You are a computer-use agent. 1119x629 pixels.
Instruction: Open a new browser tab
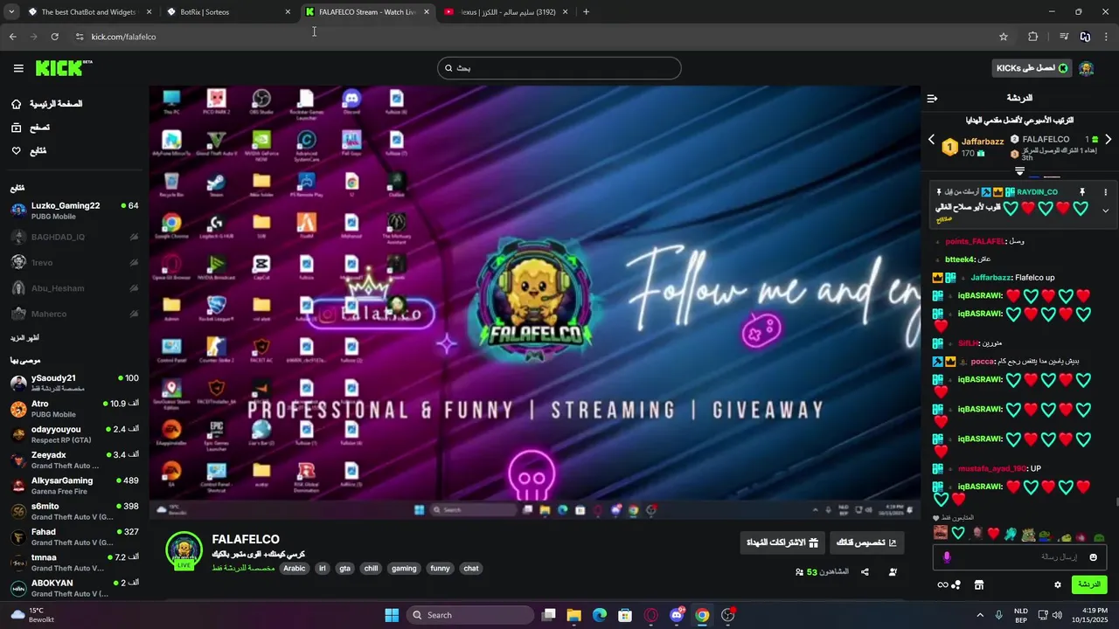tap(586, 12)
